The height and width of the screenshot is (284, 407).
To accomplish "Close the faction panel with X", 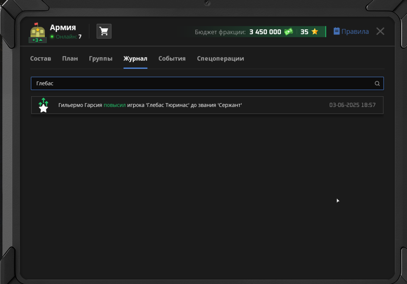I will click(380, 32).
